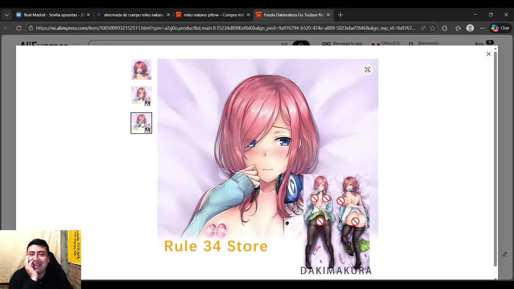
Task: Open browser extensions menu
Action: point(445,28)
